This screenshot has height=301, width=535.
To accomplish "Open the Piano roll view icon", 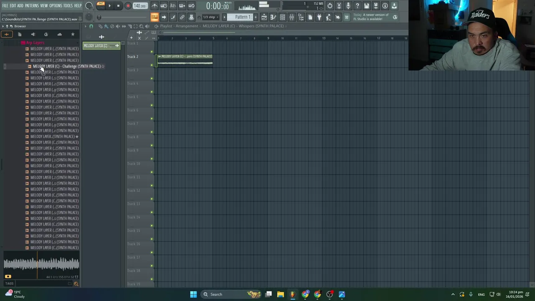I will [x=273, y=17].
